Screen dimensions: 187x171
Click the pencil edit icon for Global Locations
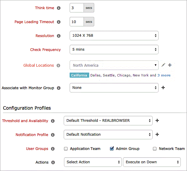[x=163, y=65]
